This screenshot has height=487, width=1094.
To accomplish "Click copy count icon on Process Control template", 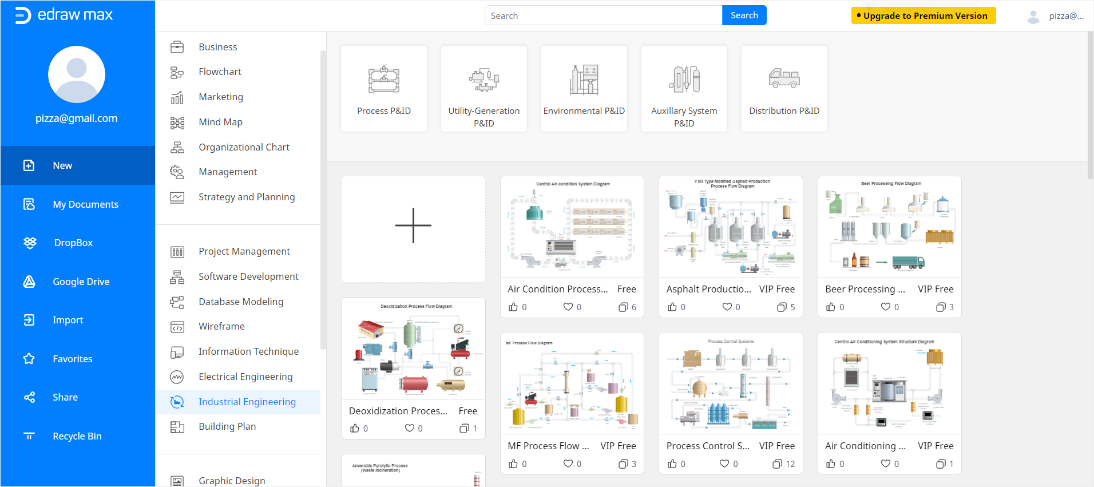I will (x=777, y=464).
